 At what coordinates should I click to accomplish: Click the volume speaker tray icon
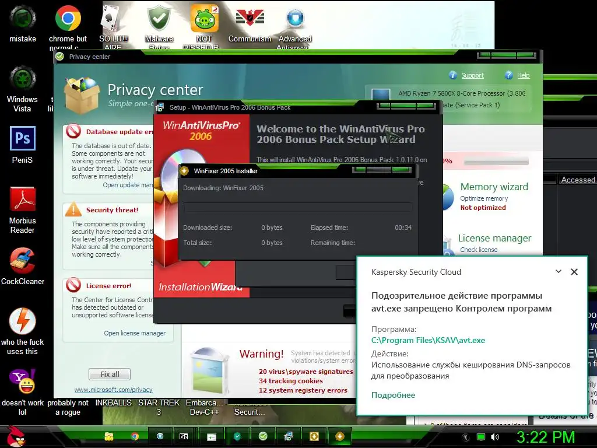tap(494, 437)
